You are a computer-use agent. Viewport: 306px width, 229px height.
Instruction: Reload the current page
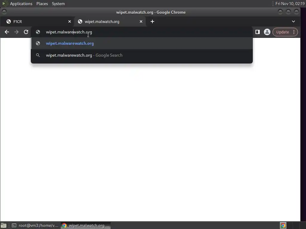[x=26, y=32]
